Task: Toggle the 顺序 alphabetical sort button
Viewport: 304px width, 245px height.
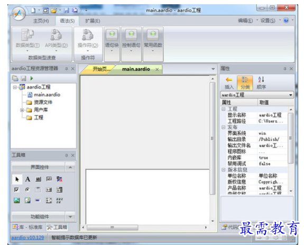Action: pyautogui.click(x=261, y=83)
